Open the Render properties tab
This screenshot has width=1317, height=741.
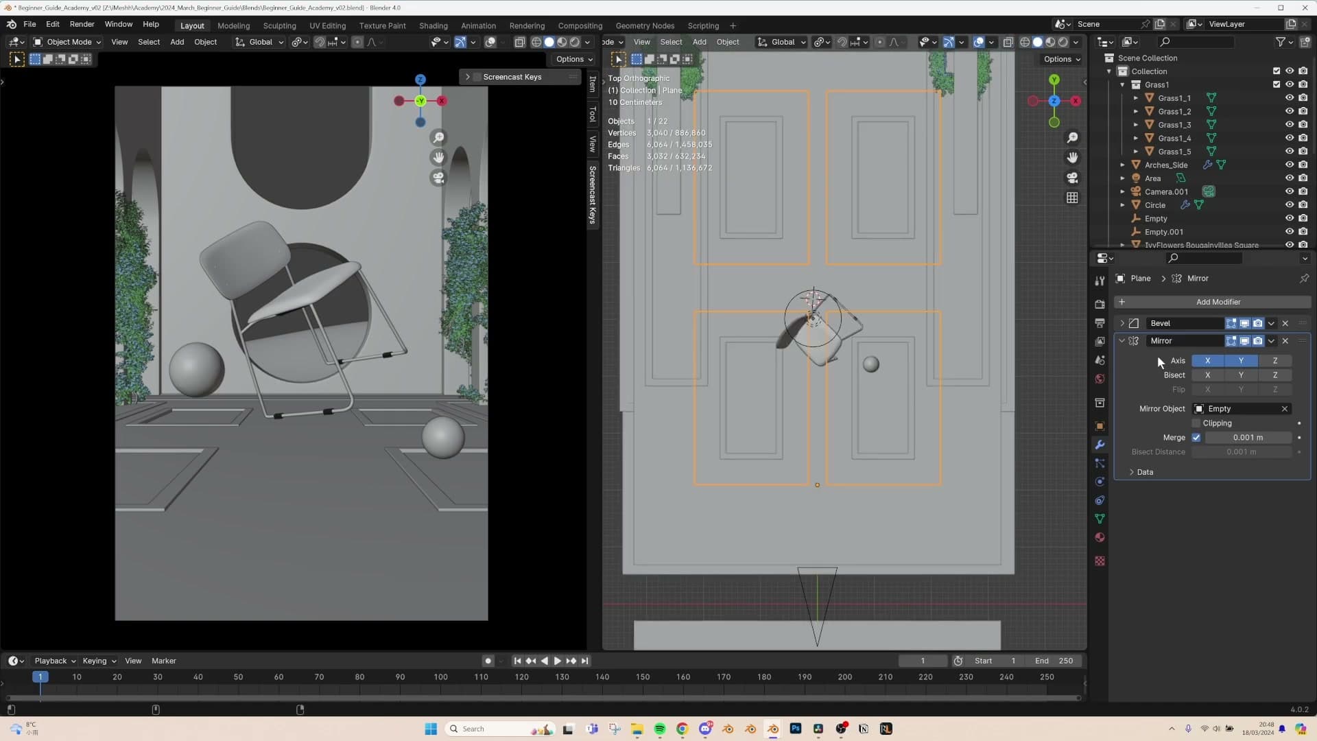1100,304
